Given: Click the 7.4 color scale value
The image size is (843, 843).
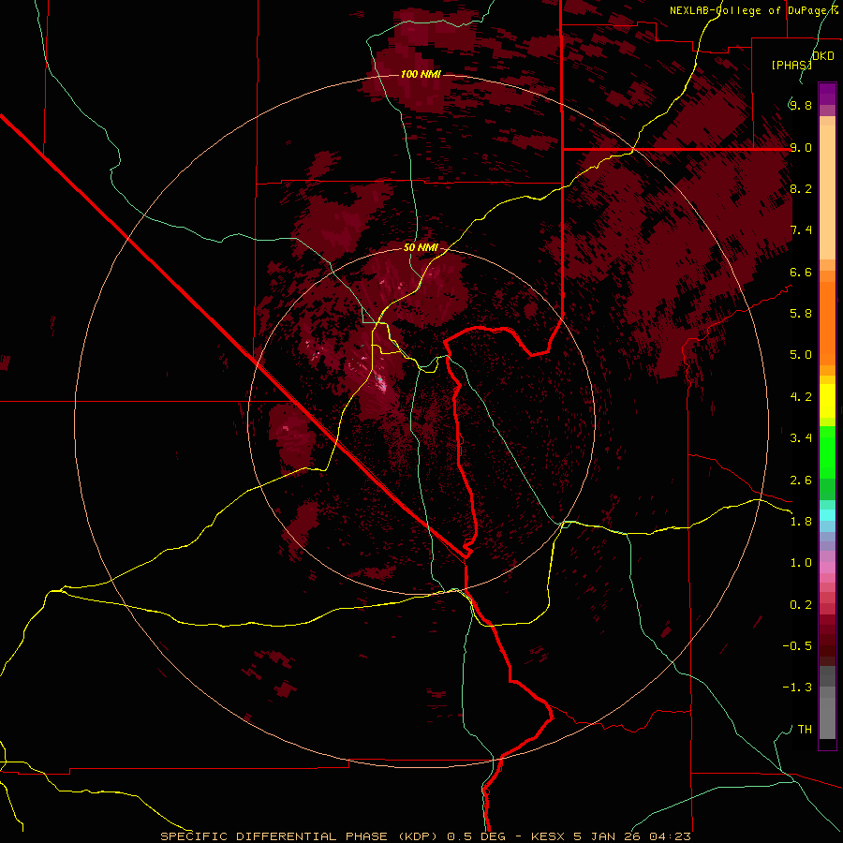Looking at the screenshot, I should coord(801,230).
